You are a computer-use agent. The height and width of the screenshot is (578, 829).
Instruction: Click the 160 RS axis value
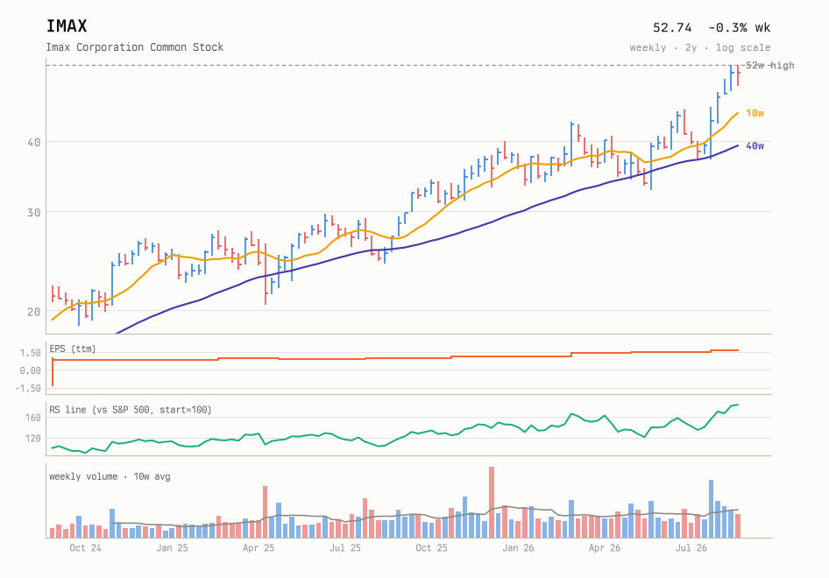[32, 418]
